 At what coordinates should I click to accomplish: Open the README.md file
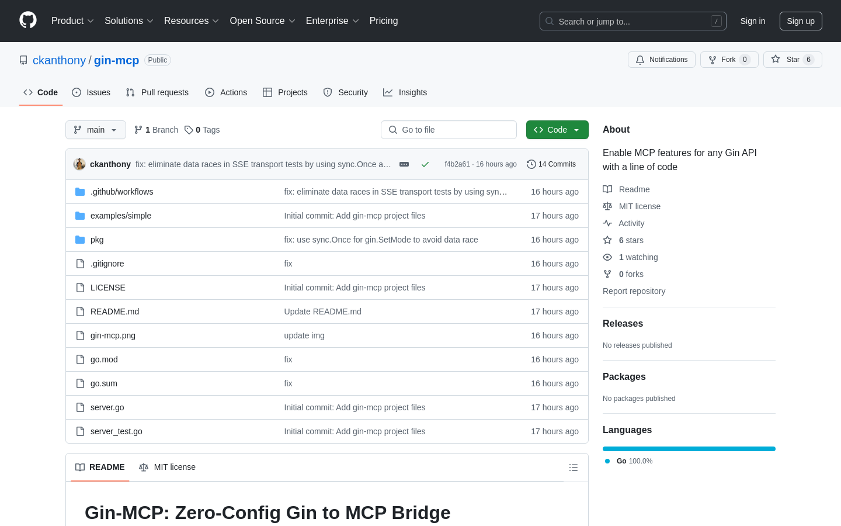(114, 312)
